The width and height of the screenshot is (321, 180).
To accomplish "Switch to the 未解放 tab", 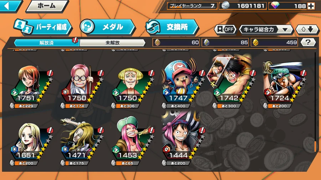I will [112, 43].
